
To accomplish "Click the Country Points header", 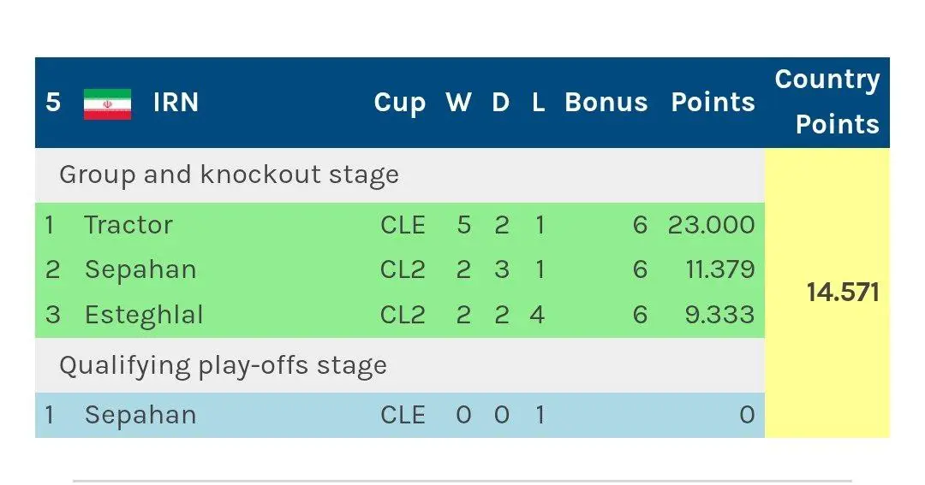I will (827, 102).
